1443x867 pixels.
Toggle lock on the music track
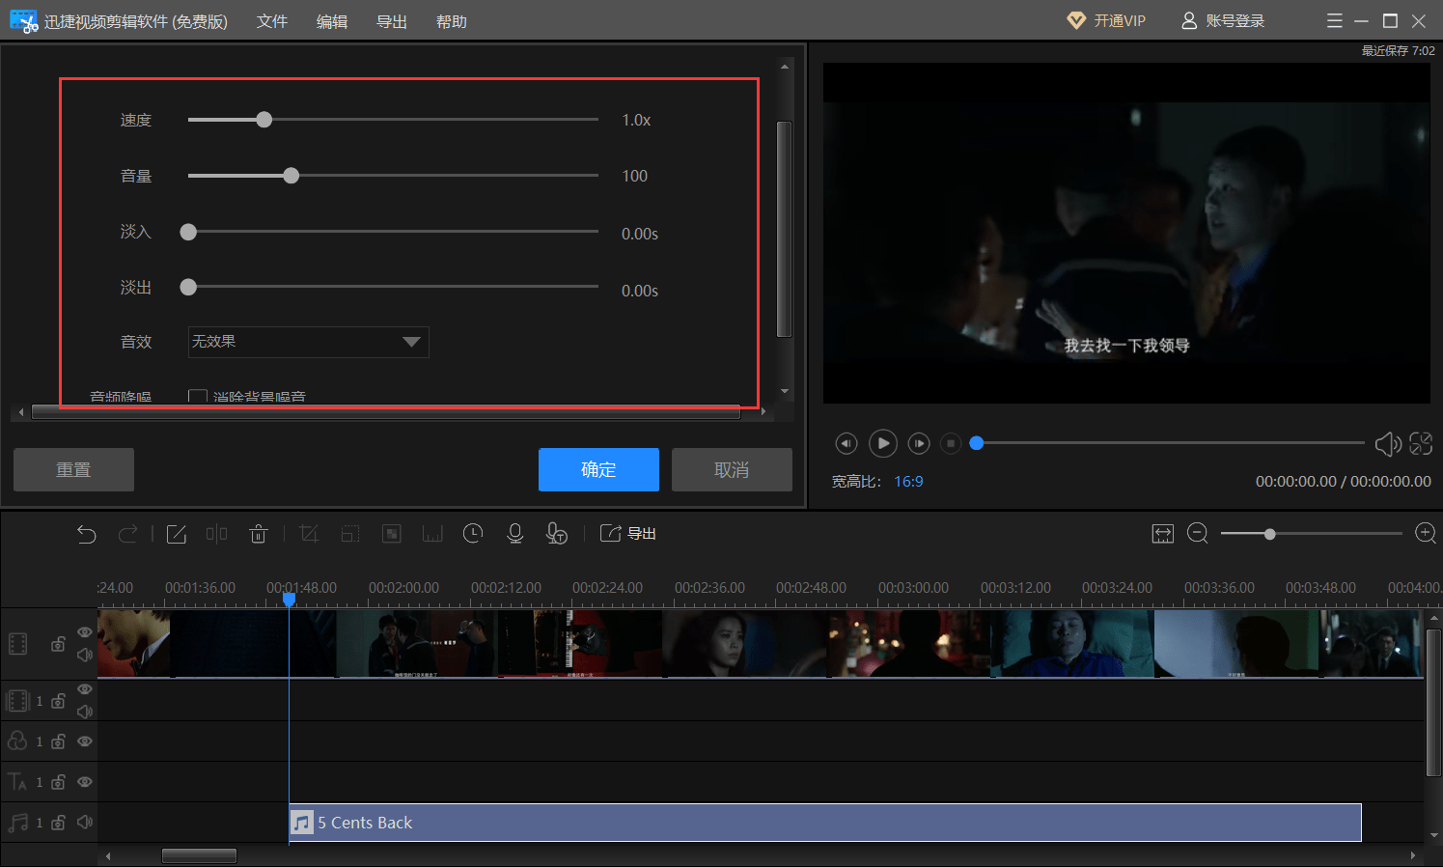click(x=59, y=823)
